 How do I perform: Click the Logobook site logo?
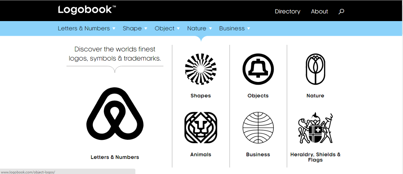click(87, 9)
